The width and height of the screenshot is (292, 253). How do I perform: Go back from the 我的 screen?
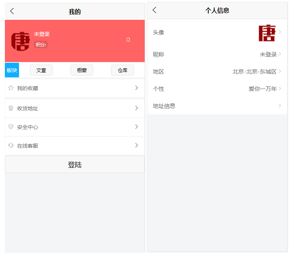pos(12,11)
